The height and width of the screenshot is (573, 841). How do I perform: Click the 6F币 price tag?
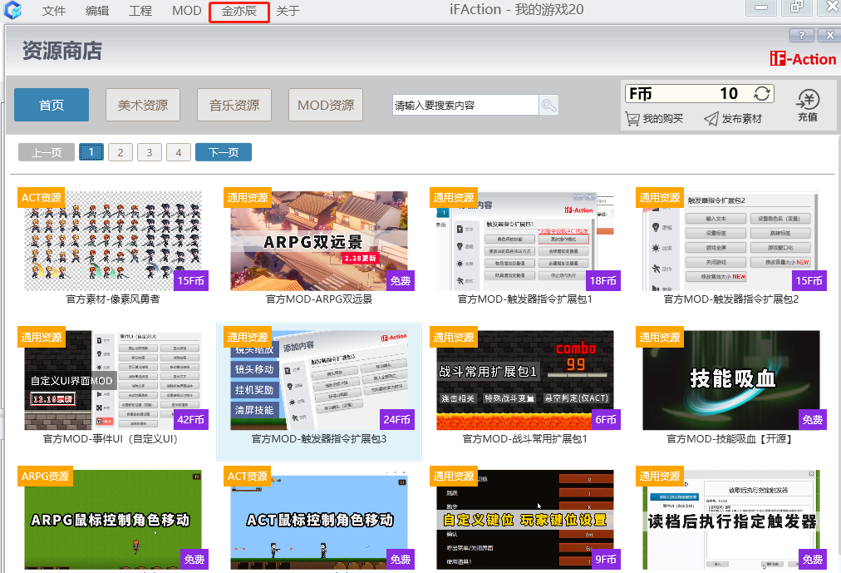click(x=606, y=419)
